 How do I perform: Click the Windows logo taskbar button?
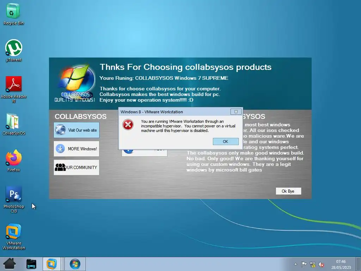point(75,264)
